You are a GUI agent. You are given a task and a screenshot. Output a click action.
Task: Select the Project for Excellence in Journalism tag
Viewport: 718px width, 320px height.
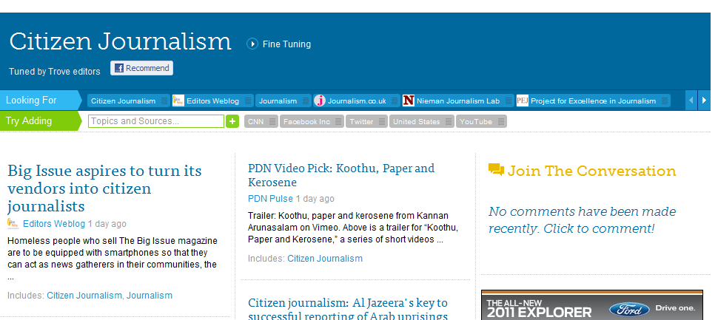tap(593, 101)
